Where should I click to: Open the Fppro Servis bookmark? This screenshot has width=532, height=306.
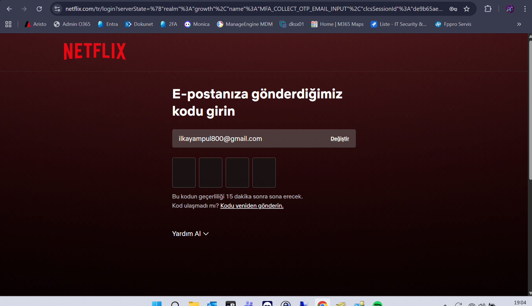453,24
